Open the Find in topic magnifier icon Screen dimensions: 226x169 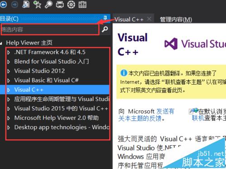coord(48,5)
